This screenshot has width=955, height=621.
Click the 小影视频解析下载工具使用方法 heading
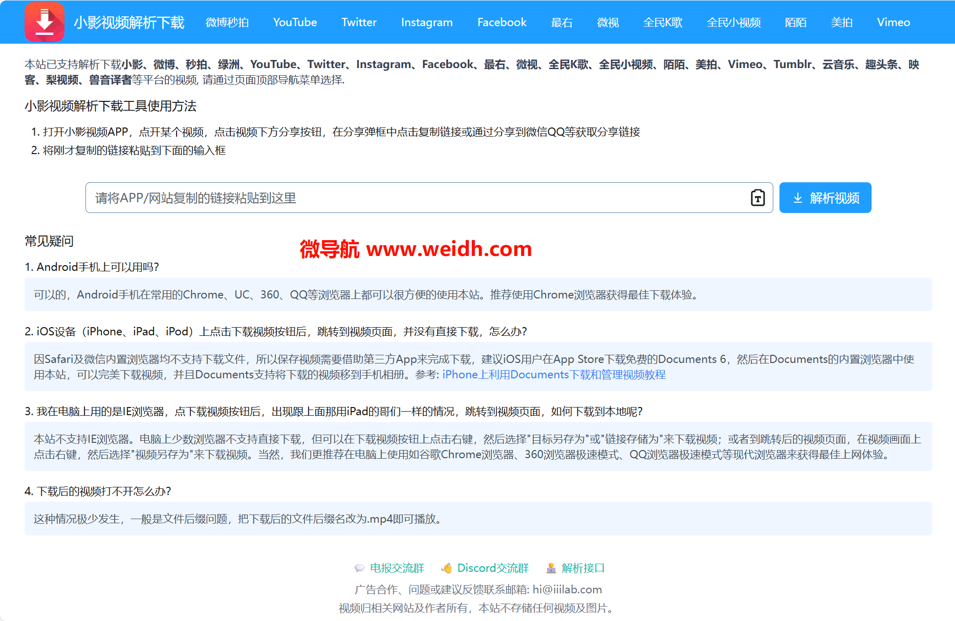click(x=111, y=106)
